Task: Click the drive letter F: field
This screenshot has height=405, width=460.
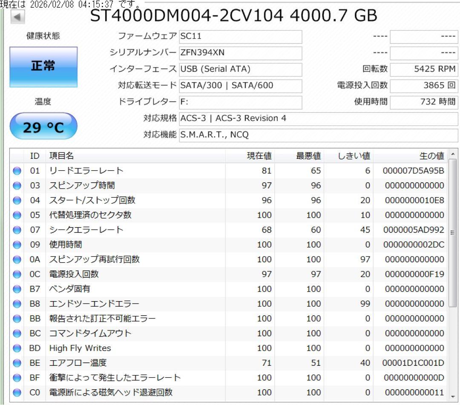Action: [x=241, y=102]
